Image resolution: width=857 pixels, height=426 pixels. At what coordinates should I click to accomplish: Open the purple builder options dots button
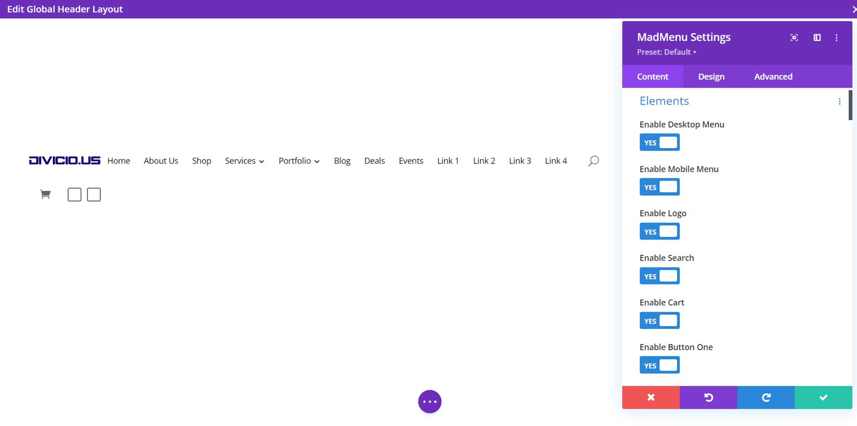pos(430,402)
